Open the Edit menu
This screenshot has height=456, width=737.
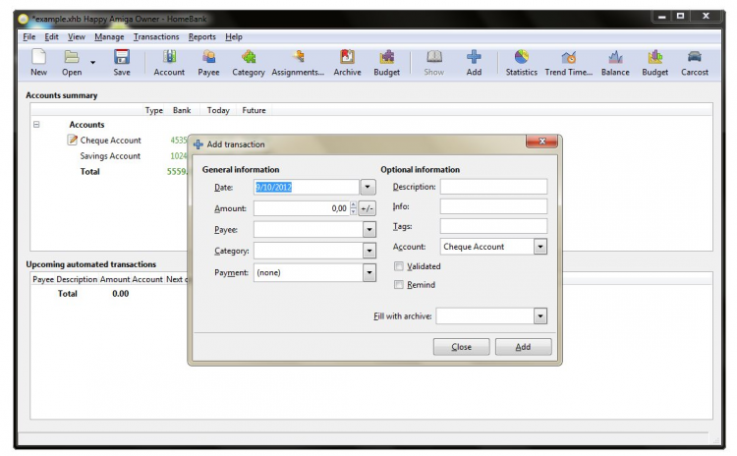(51, 36)
